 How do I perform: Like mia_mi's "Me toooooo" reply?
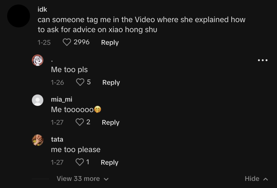tap(79, 122)
